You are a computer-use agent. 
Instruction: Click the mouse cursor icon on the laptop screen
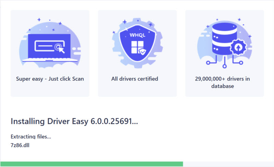tap(60, 48)
